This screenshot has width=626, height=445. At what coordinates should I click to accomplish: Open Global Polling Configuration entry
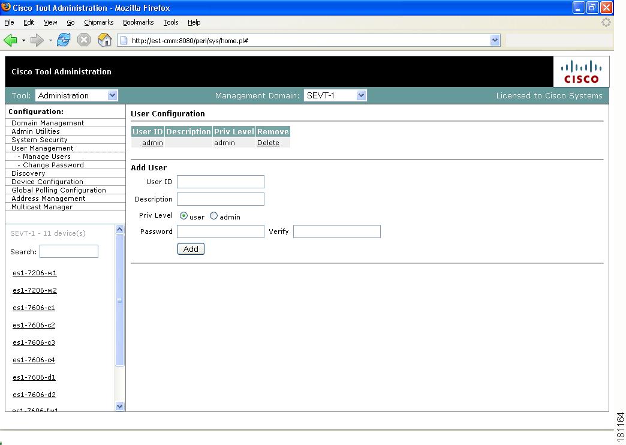[x=59, y=190]
